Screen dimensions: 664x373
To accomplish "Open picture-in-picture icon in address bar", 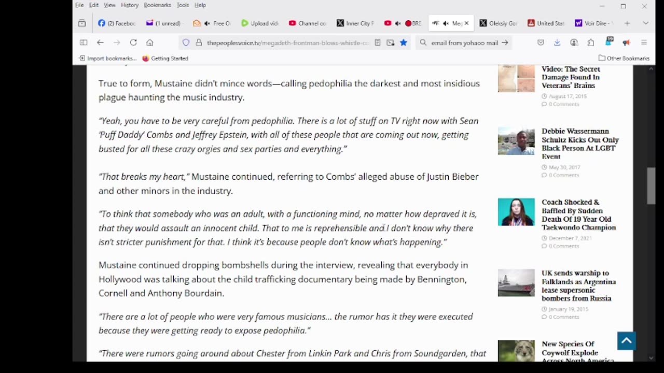I will pos(391,42).
